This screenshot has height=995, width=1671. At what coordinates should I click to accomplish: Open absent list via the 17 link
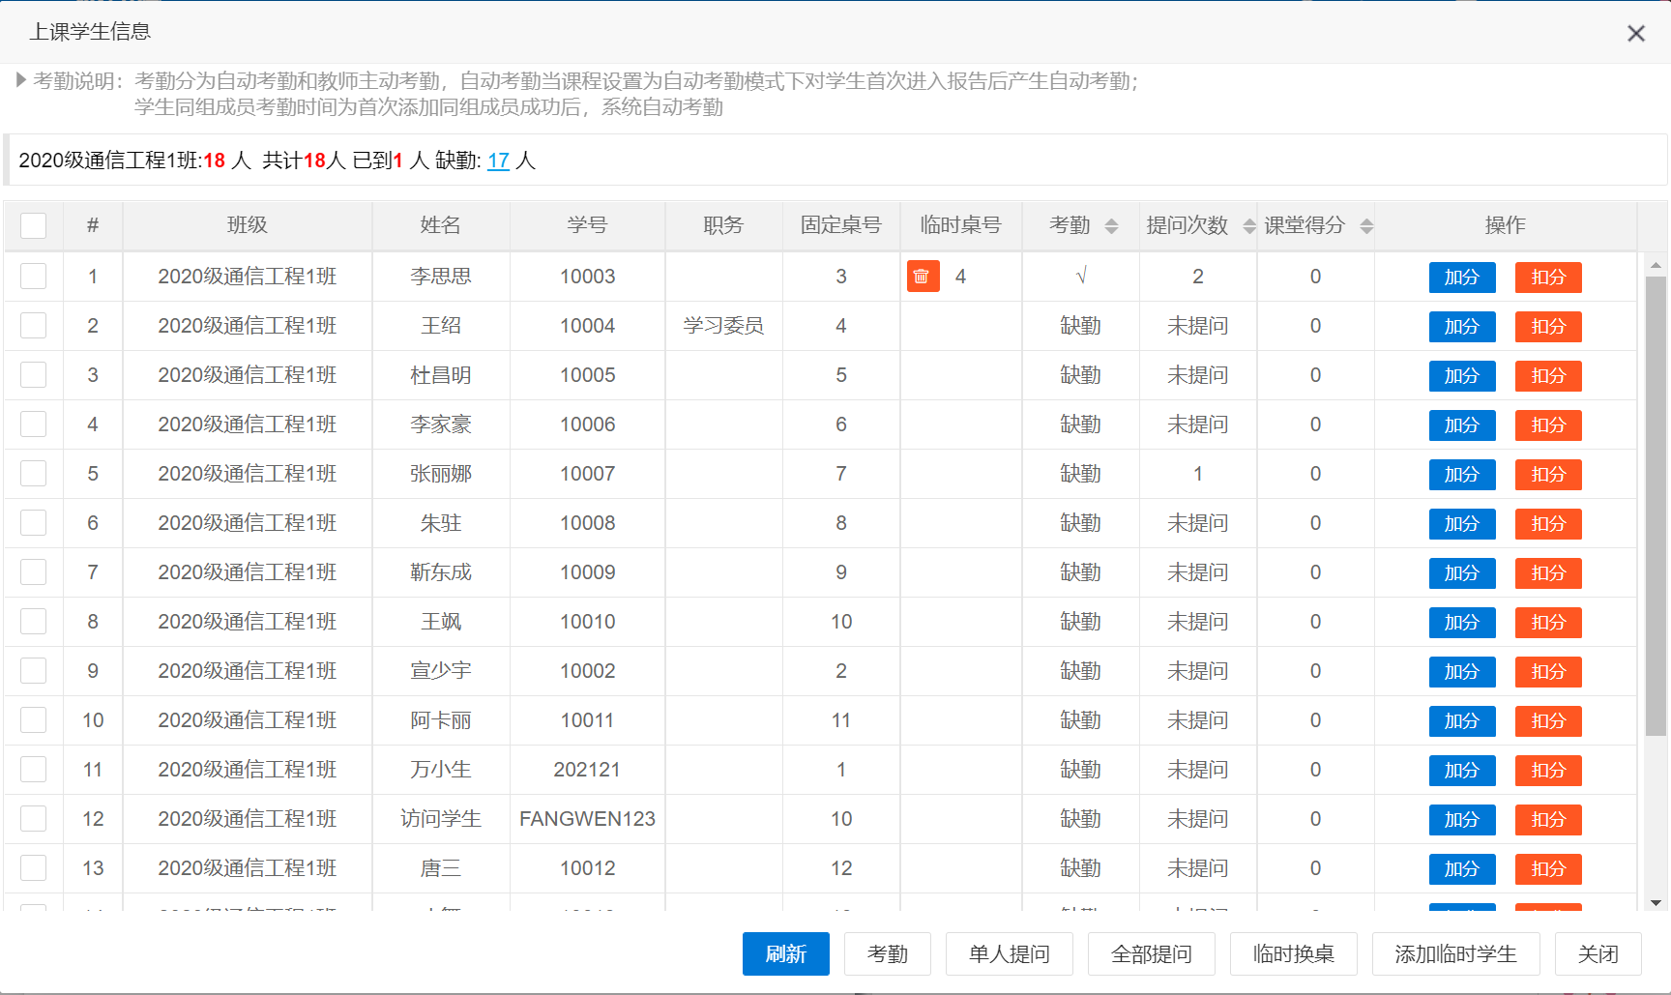pyautogui.click(x=498, y=161)
